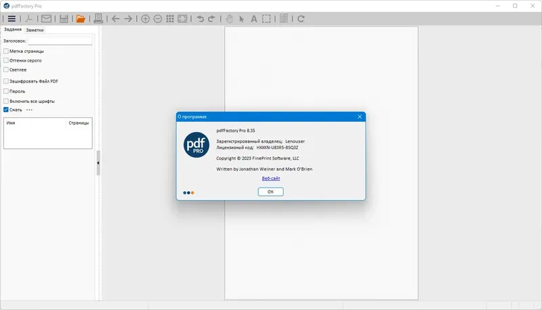The height and width of the screenshot is (310, 542).
Task: Enable the Метка страницы checkbox
Action: click(6, 51)
